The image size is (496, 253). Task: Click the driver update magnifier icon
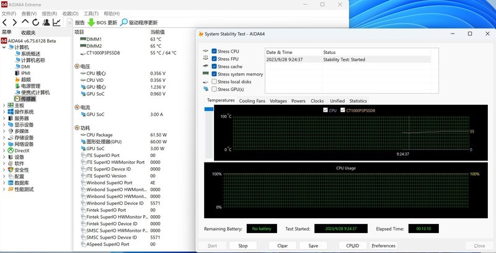click(x=124, y=22)
